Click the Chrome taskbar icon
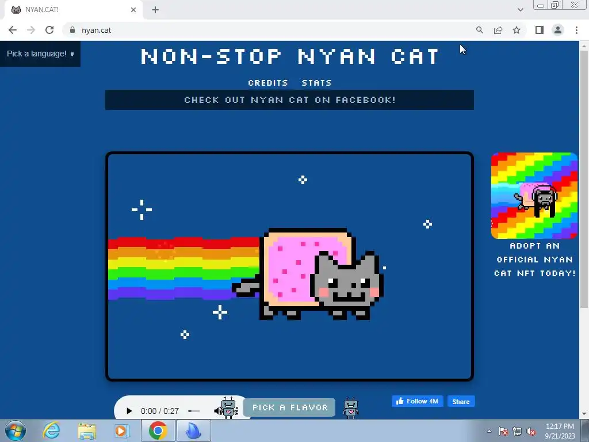Screen dimensions: 589x442 tap(158, 430)
